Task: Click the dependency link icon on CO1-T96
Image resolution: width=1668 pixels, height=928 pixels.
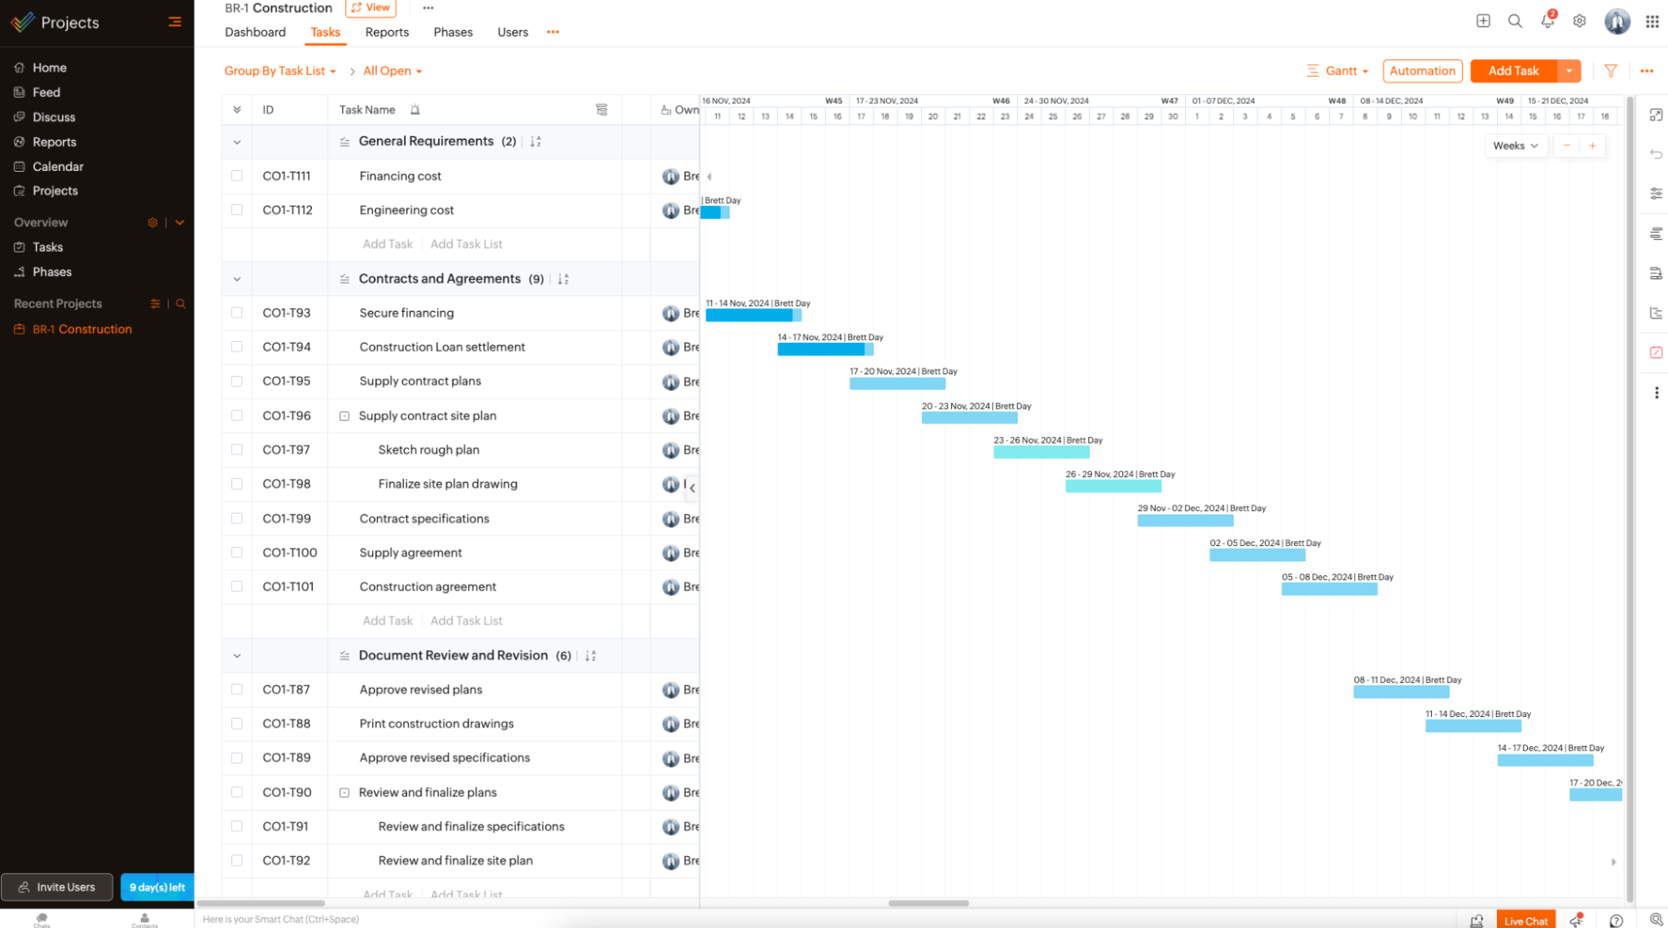Action: pyautogui.click(x=345, y=415)
